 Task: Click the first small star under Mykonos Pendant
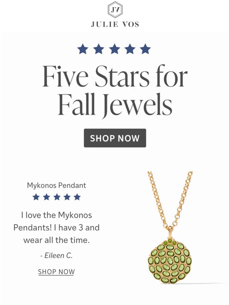36,197
